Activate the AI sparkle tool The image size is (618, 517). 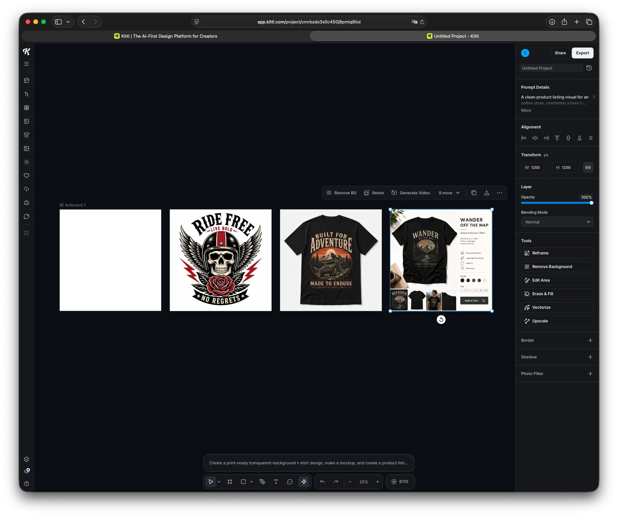[304, 482]
